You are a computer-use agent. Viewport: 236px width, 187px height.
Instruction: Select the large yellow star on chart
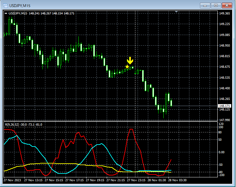pyautogui.click(x=127, y=67)
